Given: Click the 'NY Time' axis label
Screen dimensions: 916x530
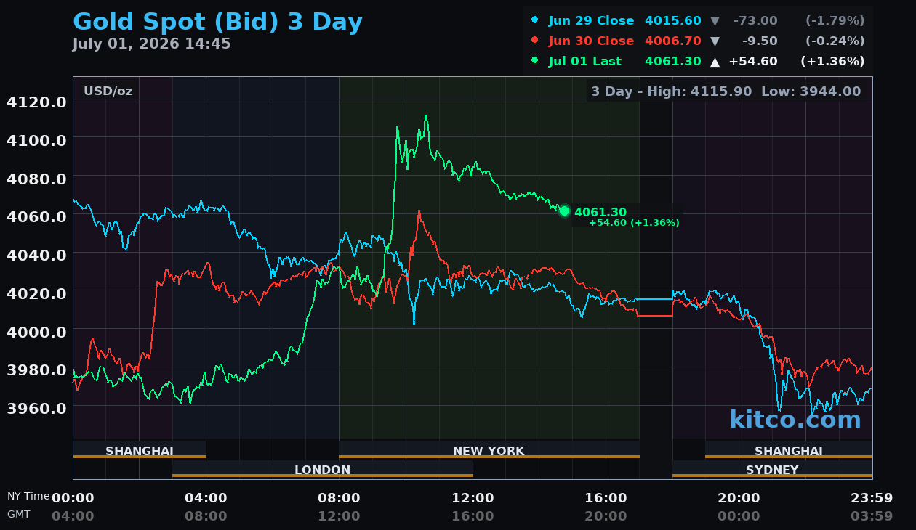Looking at the screenshot, I should tap(28, 496).
